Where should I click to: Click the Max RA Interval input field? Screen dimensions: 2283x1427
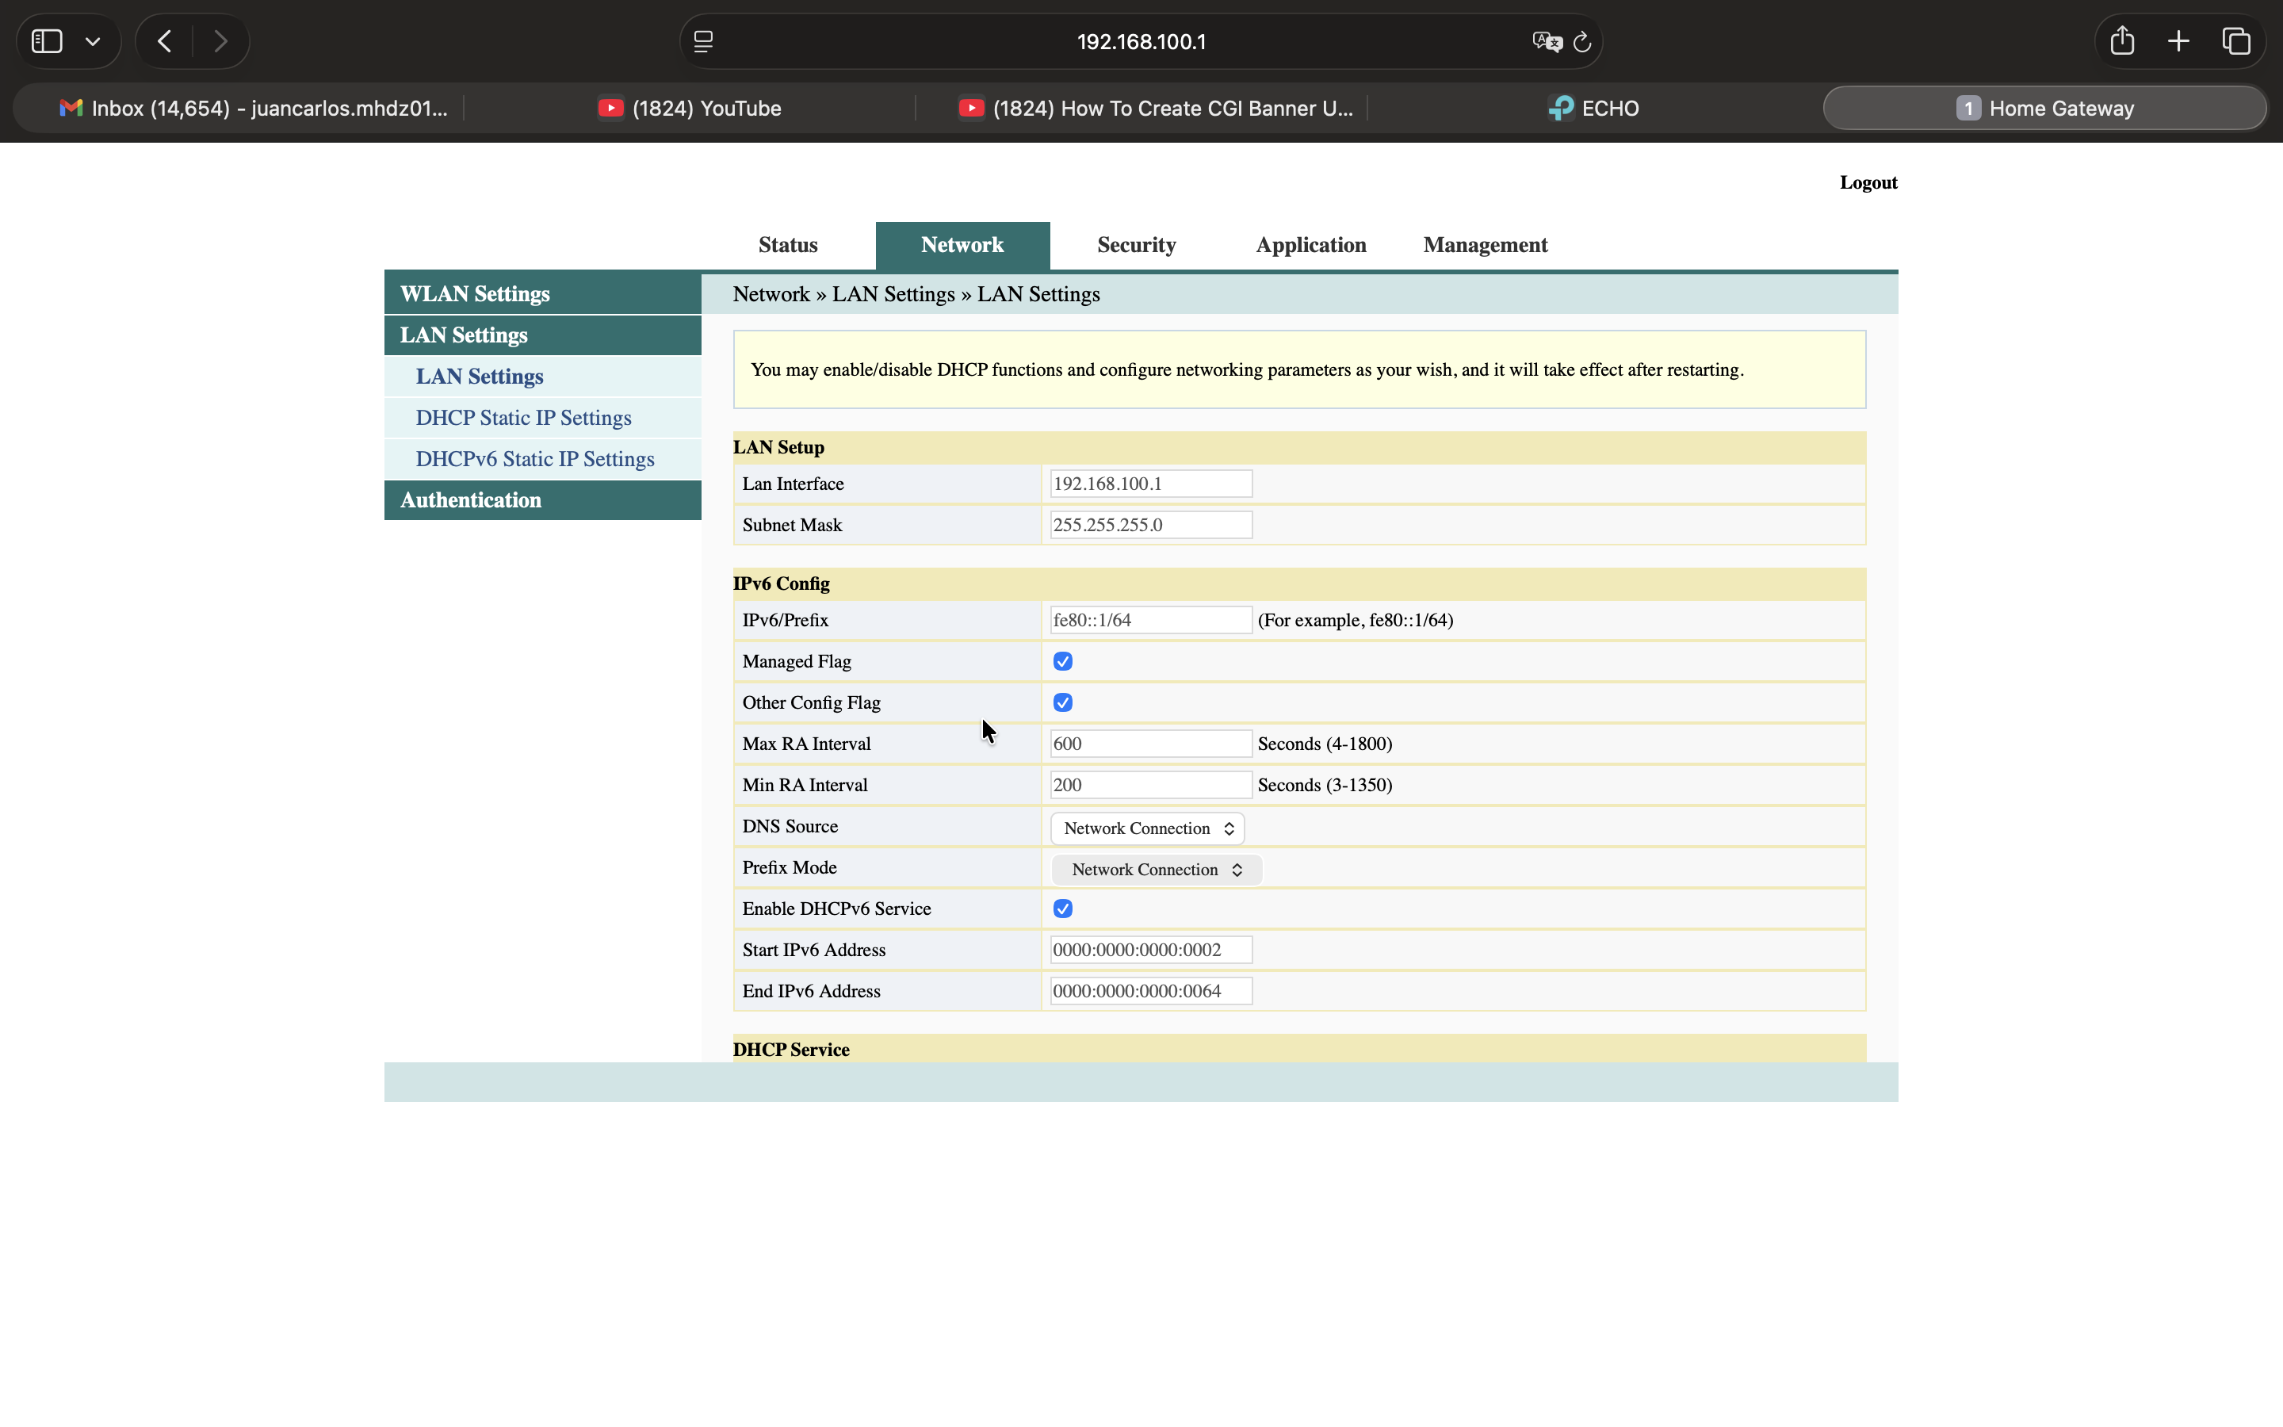(x=1151, y=744)
